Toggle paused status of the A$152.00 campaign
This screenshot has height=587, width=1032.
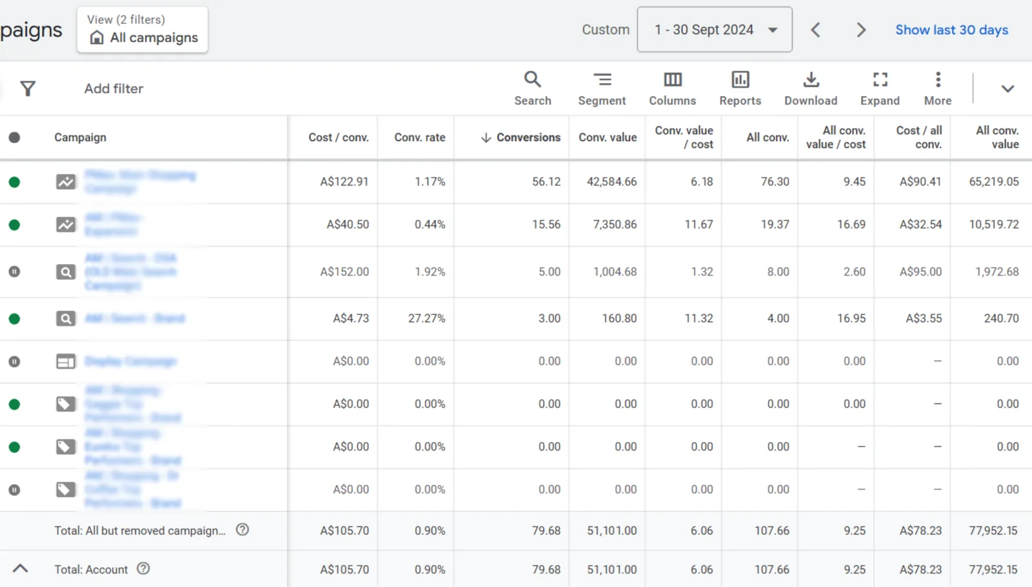14,272
